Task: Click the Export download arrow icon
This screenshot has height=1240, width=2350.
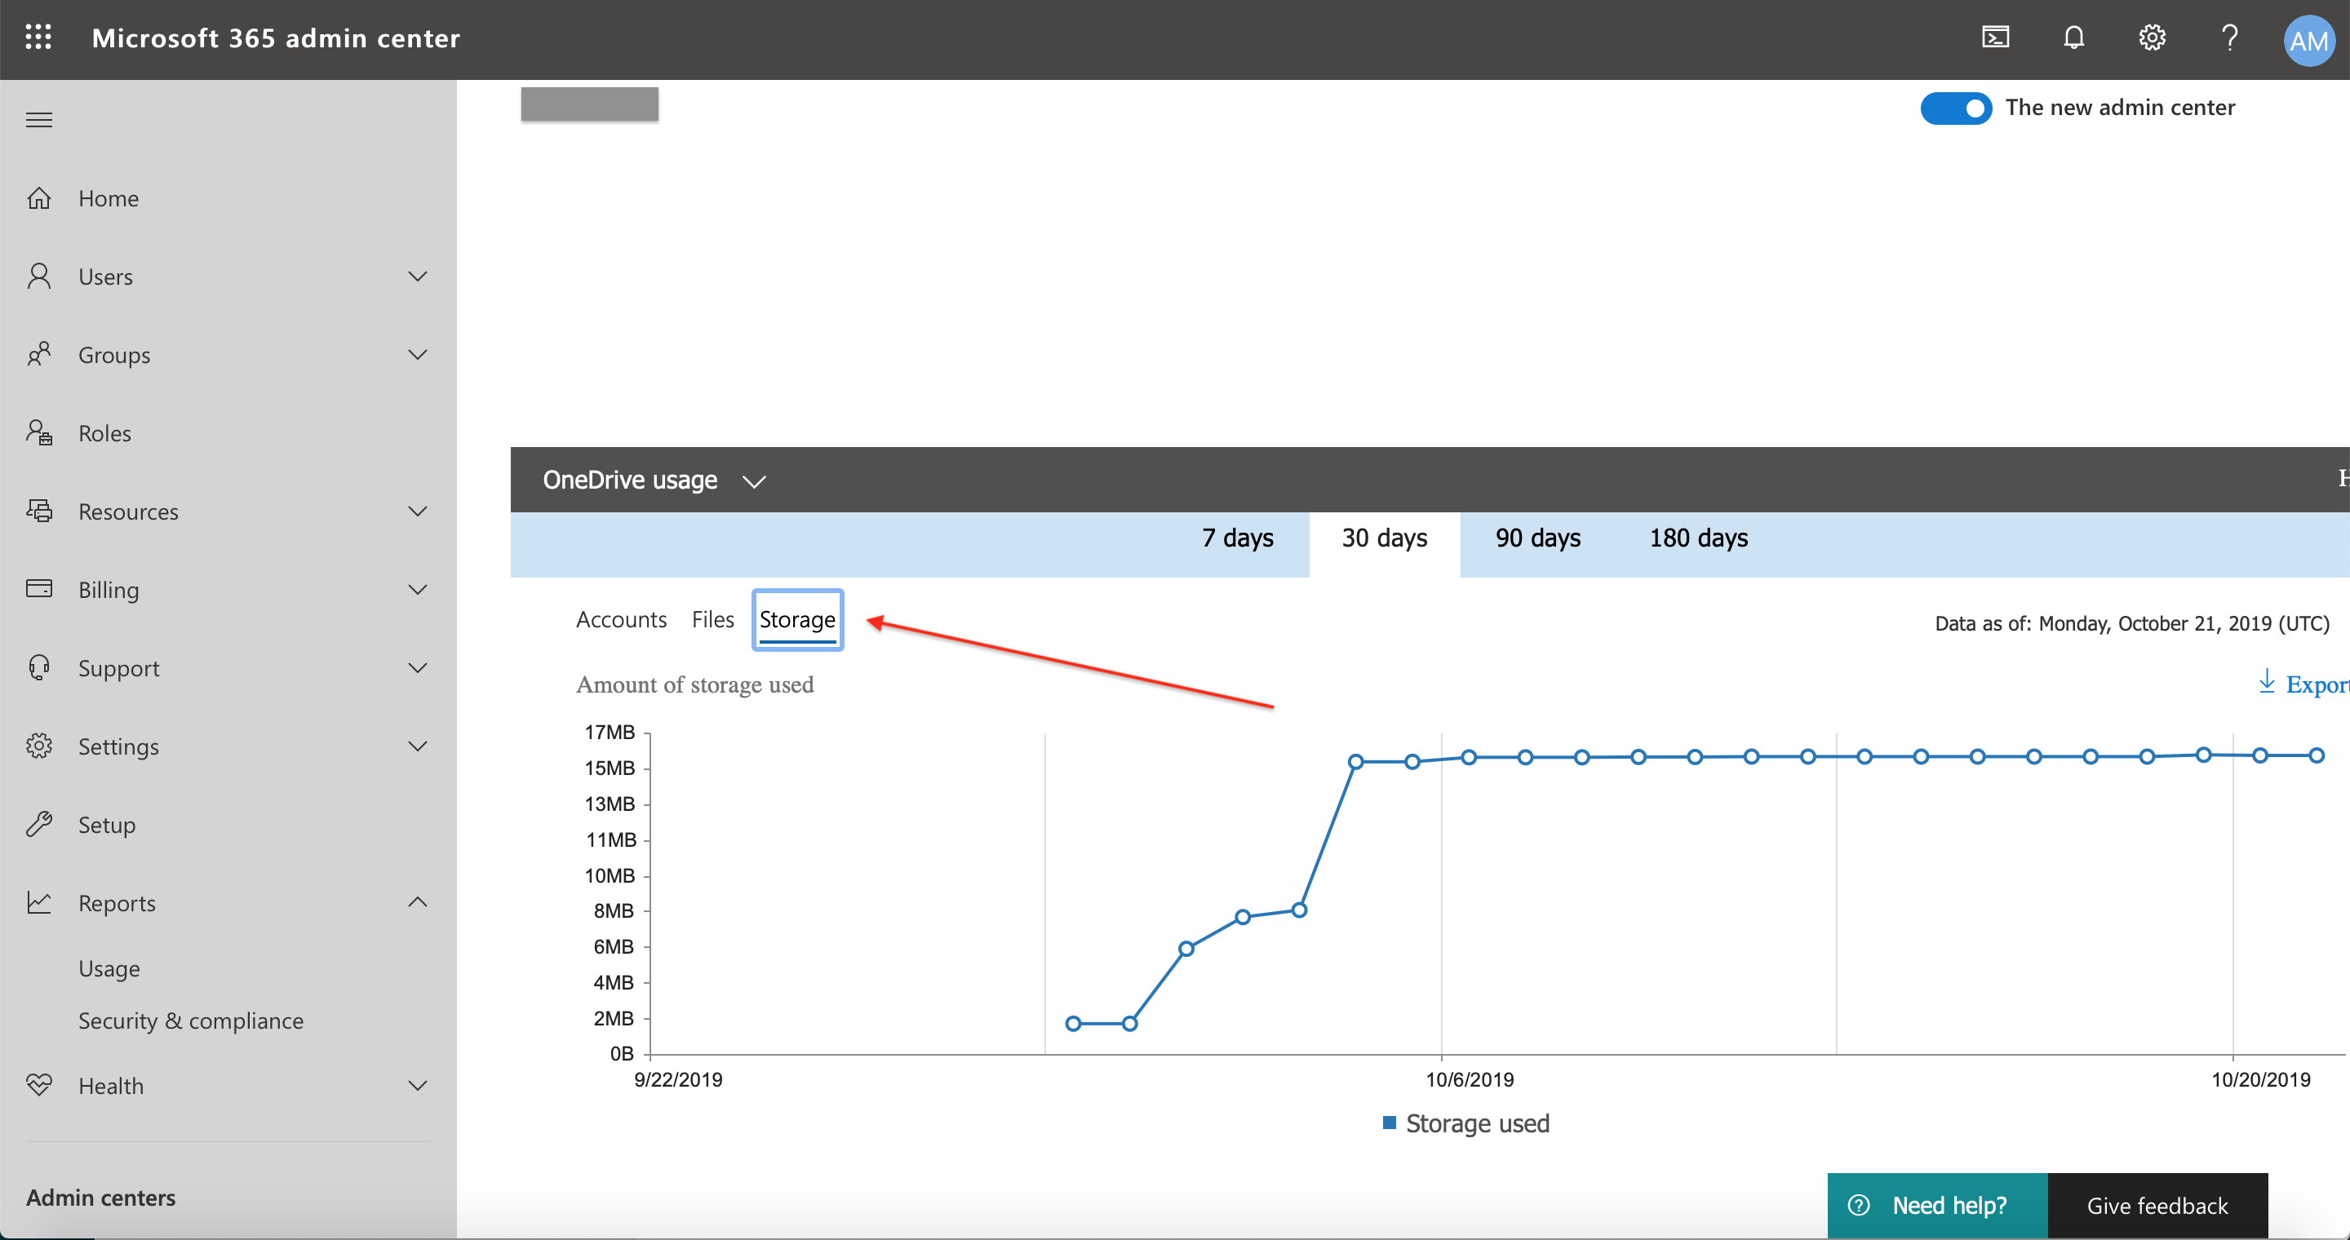Action: point(2266,681)
